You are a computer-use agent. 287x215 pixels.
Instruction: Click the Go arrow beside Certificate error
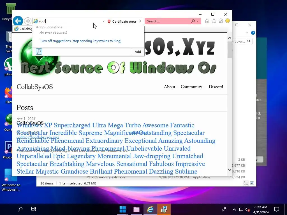[x=140, y=21]
